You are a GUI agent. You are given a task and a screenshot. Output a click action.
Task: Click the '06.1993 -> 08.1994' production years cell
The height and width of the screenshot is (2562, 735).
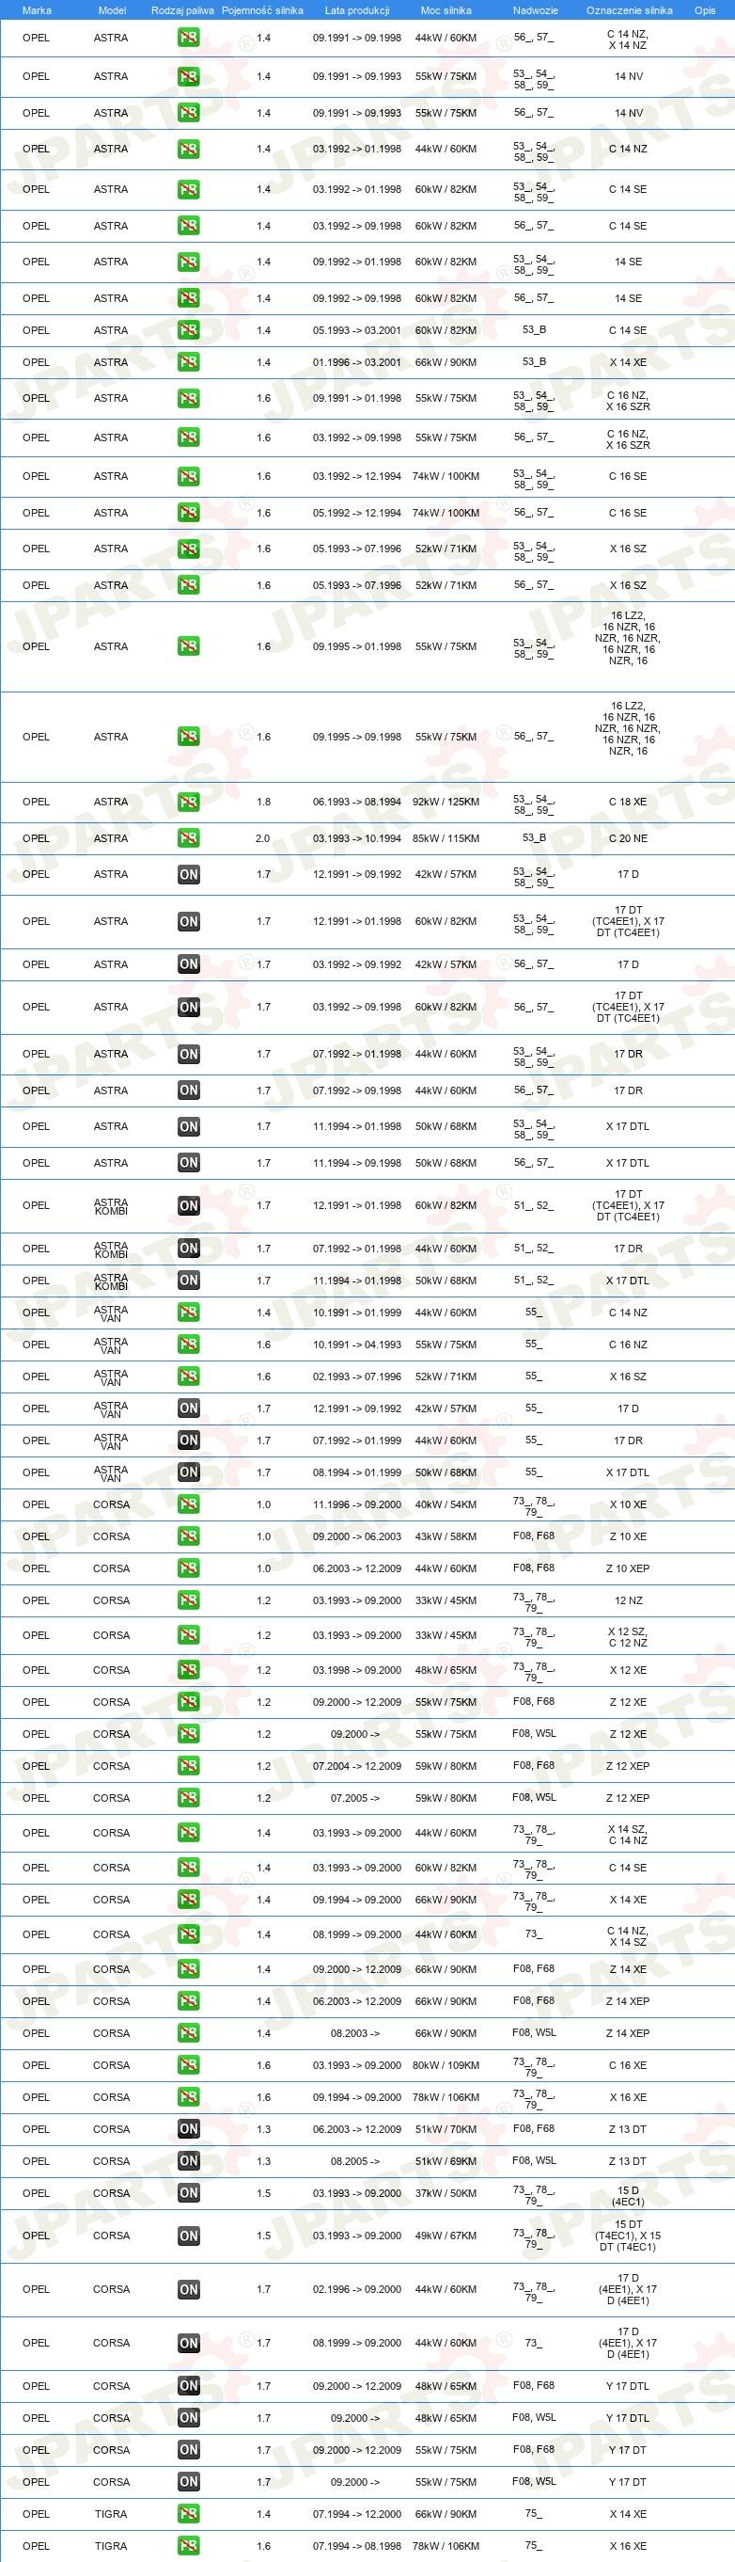pos(356,802)
